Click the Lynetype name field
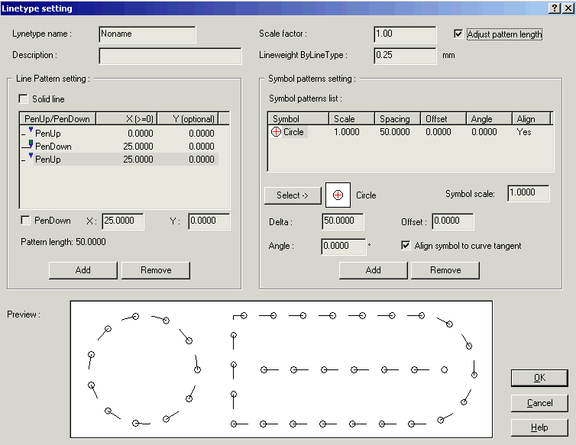Viewport: 576px width, 445px height. coord(147,34)
